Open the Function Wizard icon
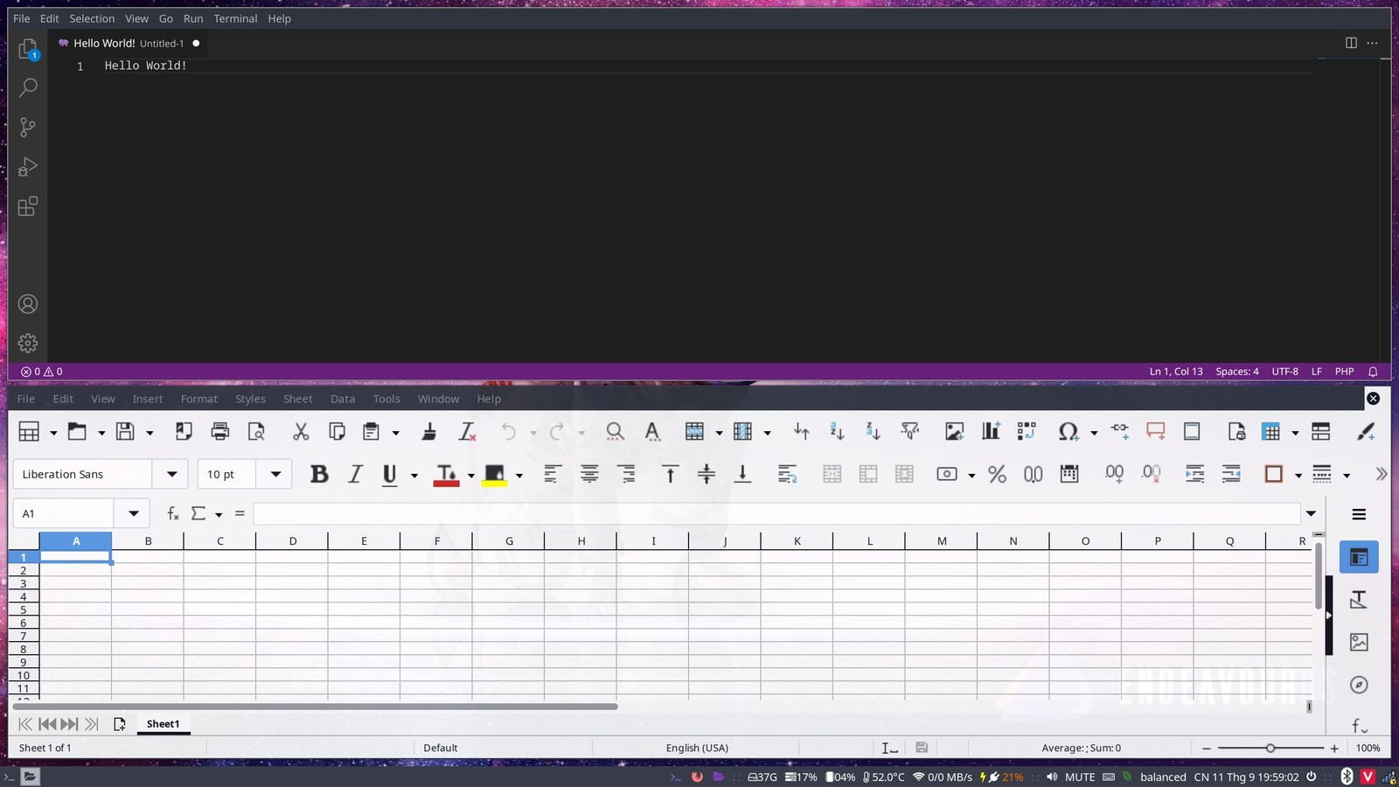 [173, 513]
